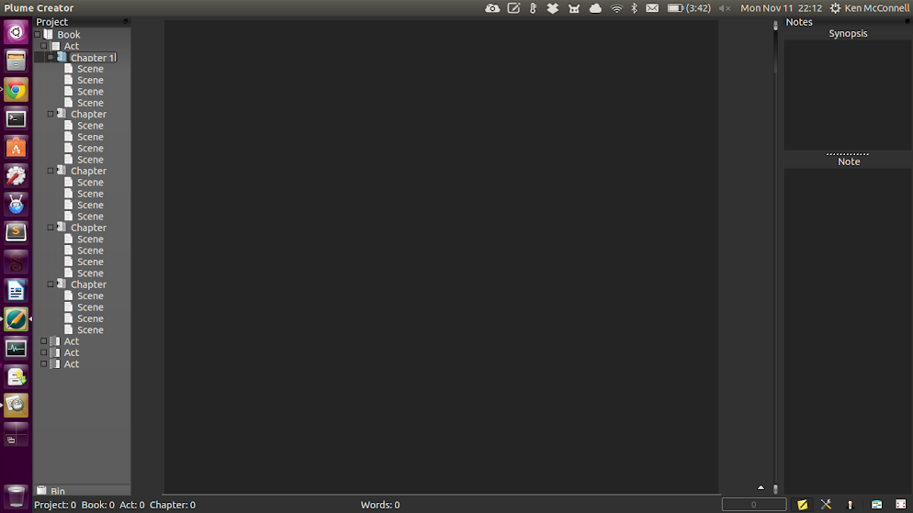Launch Files manager from the dock

(16, 61)
